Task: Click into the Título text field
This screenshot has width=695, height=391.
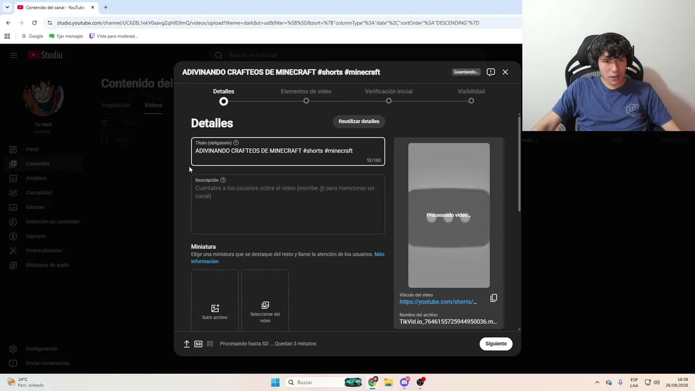Action: point(288,152)
